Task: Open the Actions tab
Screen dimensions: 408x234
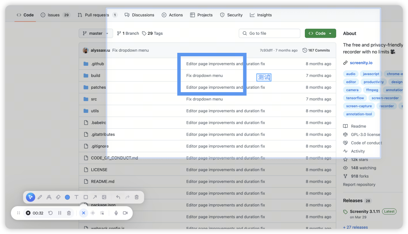Action: click(172, 15)
